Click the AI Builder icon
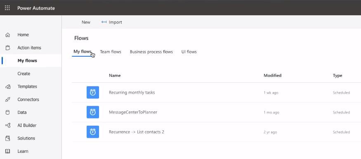This screenshot has height=159, width=361. pos(7,126)
